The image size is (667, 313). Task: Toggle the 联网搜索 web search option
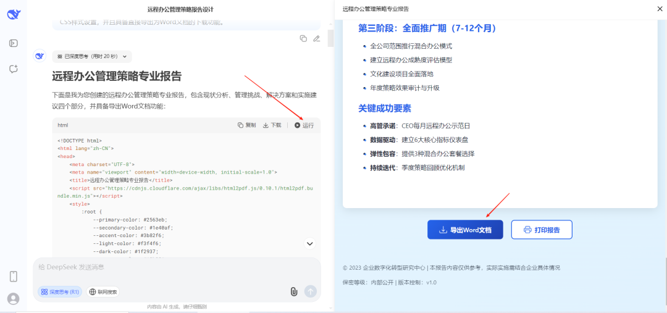pos(103,292)
